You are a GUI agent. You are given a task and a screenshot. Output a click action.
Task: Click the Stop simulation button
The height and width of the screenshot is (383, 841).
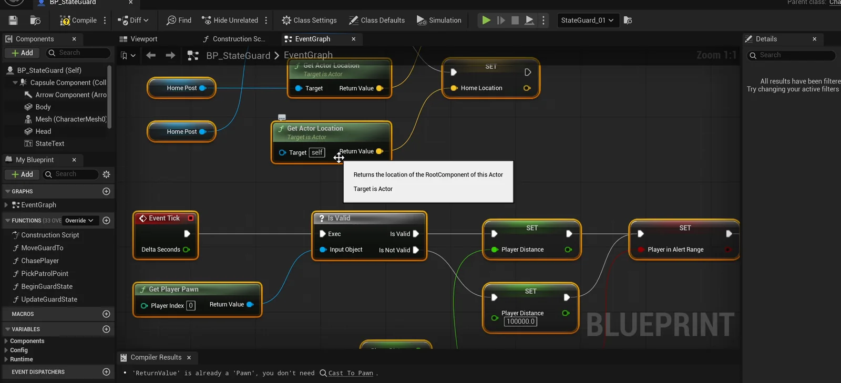coord(515,20)
